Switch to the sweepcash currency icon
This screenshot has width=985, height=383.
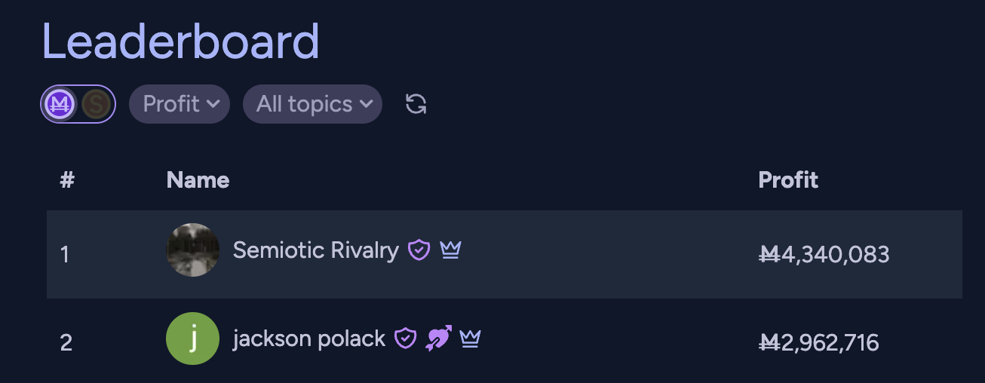[x=96, y=104]
